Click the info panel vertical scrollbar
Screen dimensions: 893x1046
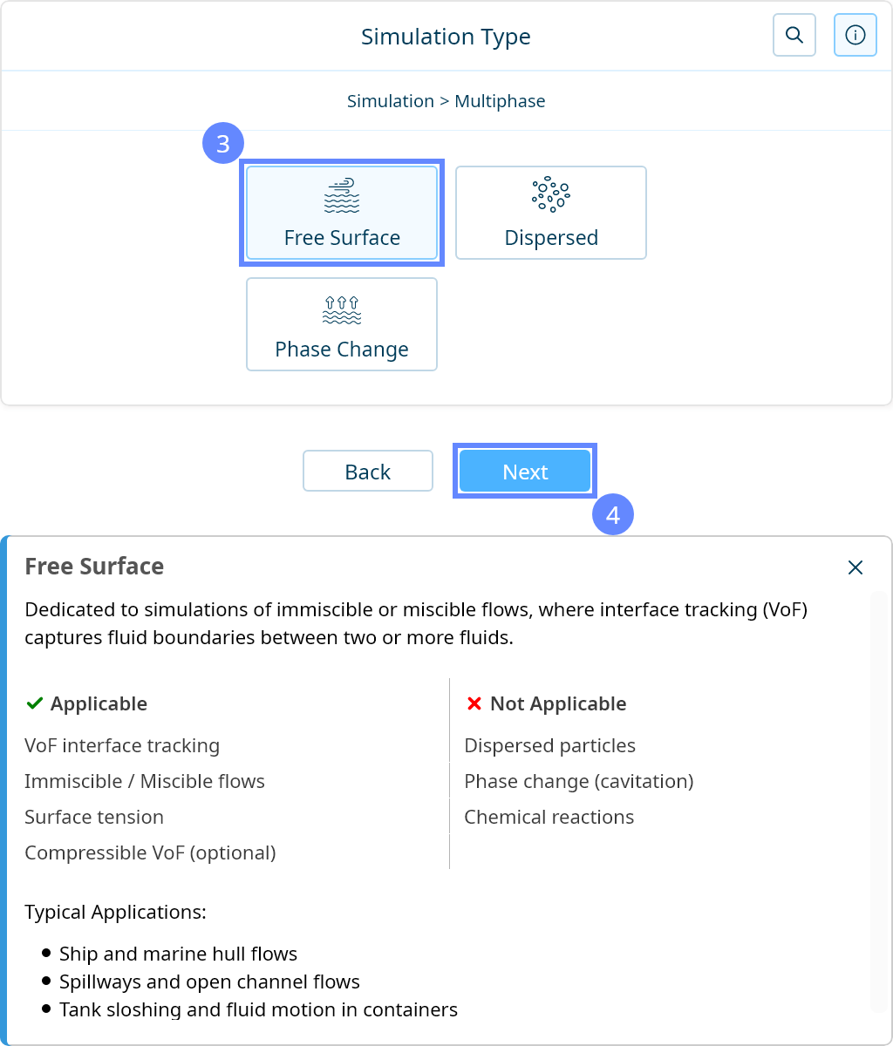(x=878, y=802)
